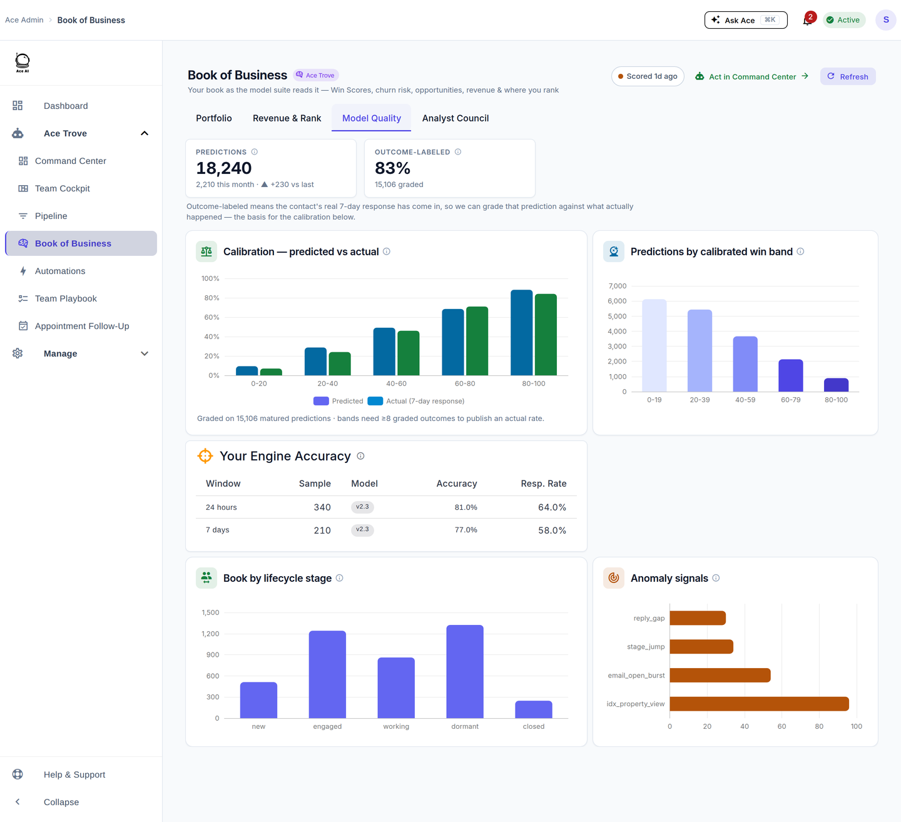
Task: Toggle the Predicted legend swatch
Action: [x=321, y=401]
